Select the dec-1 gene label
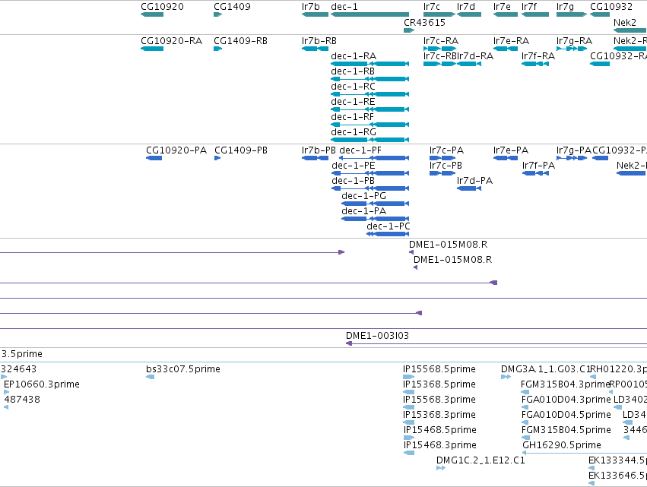Viewport: 647px width, 487px height. [344, 7]
